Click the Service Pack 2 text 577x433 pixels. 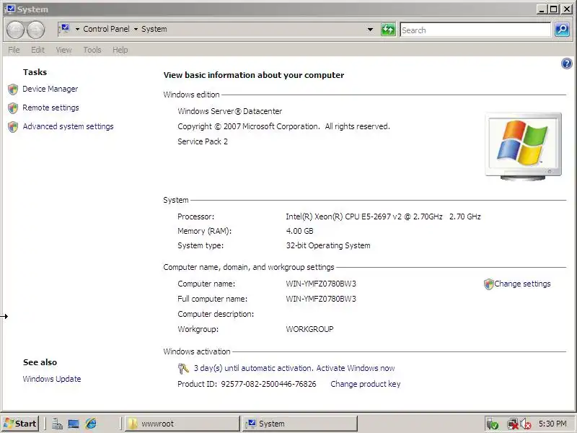coord(203,141)
